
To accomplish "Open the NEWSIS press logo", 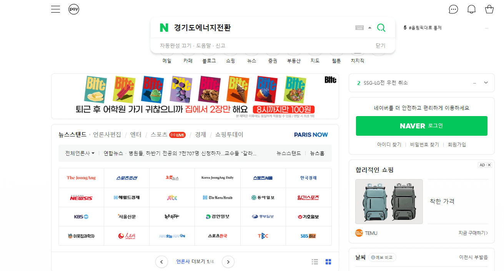I will pyautogui.click(x=81, y=198).
